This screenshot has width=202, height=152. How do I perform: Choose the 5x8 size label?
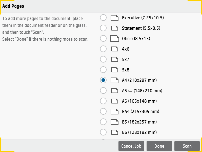[126, 70]
